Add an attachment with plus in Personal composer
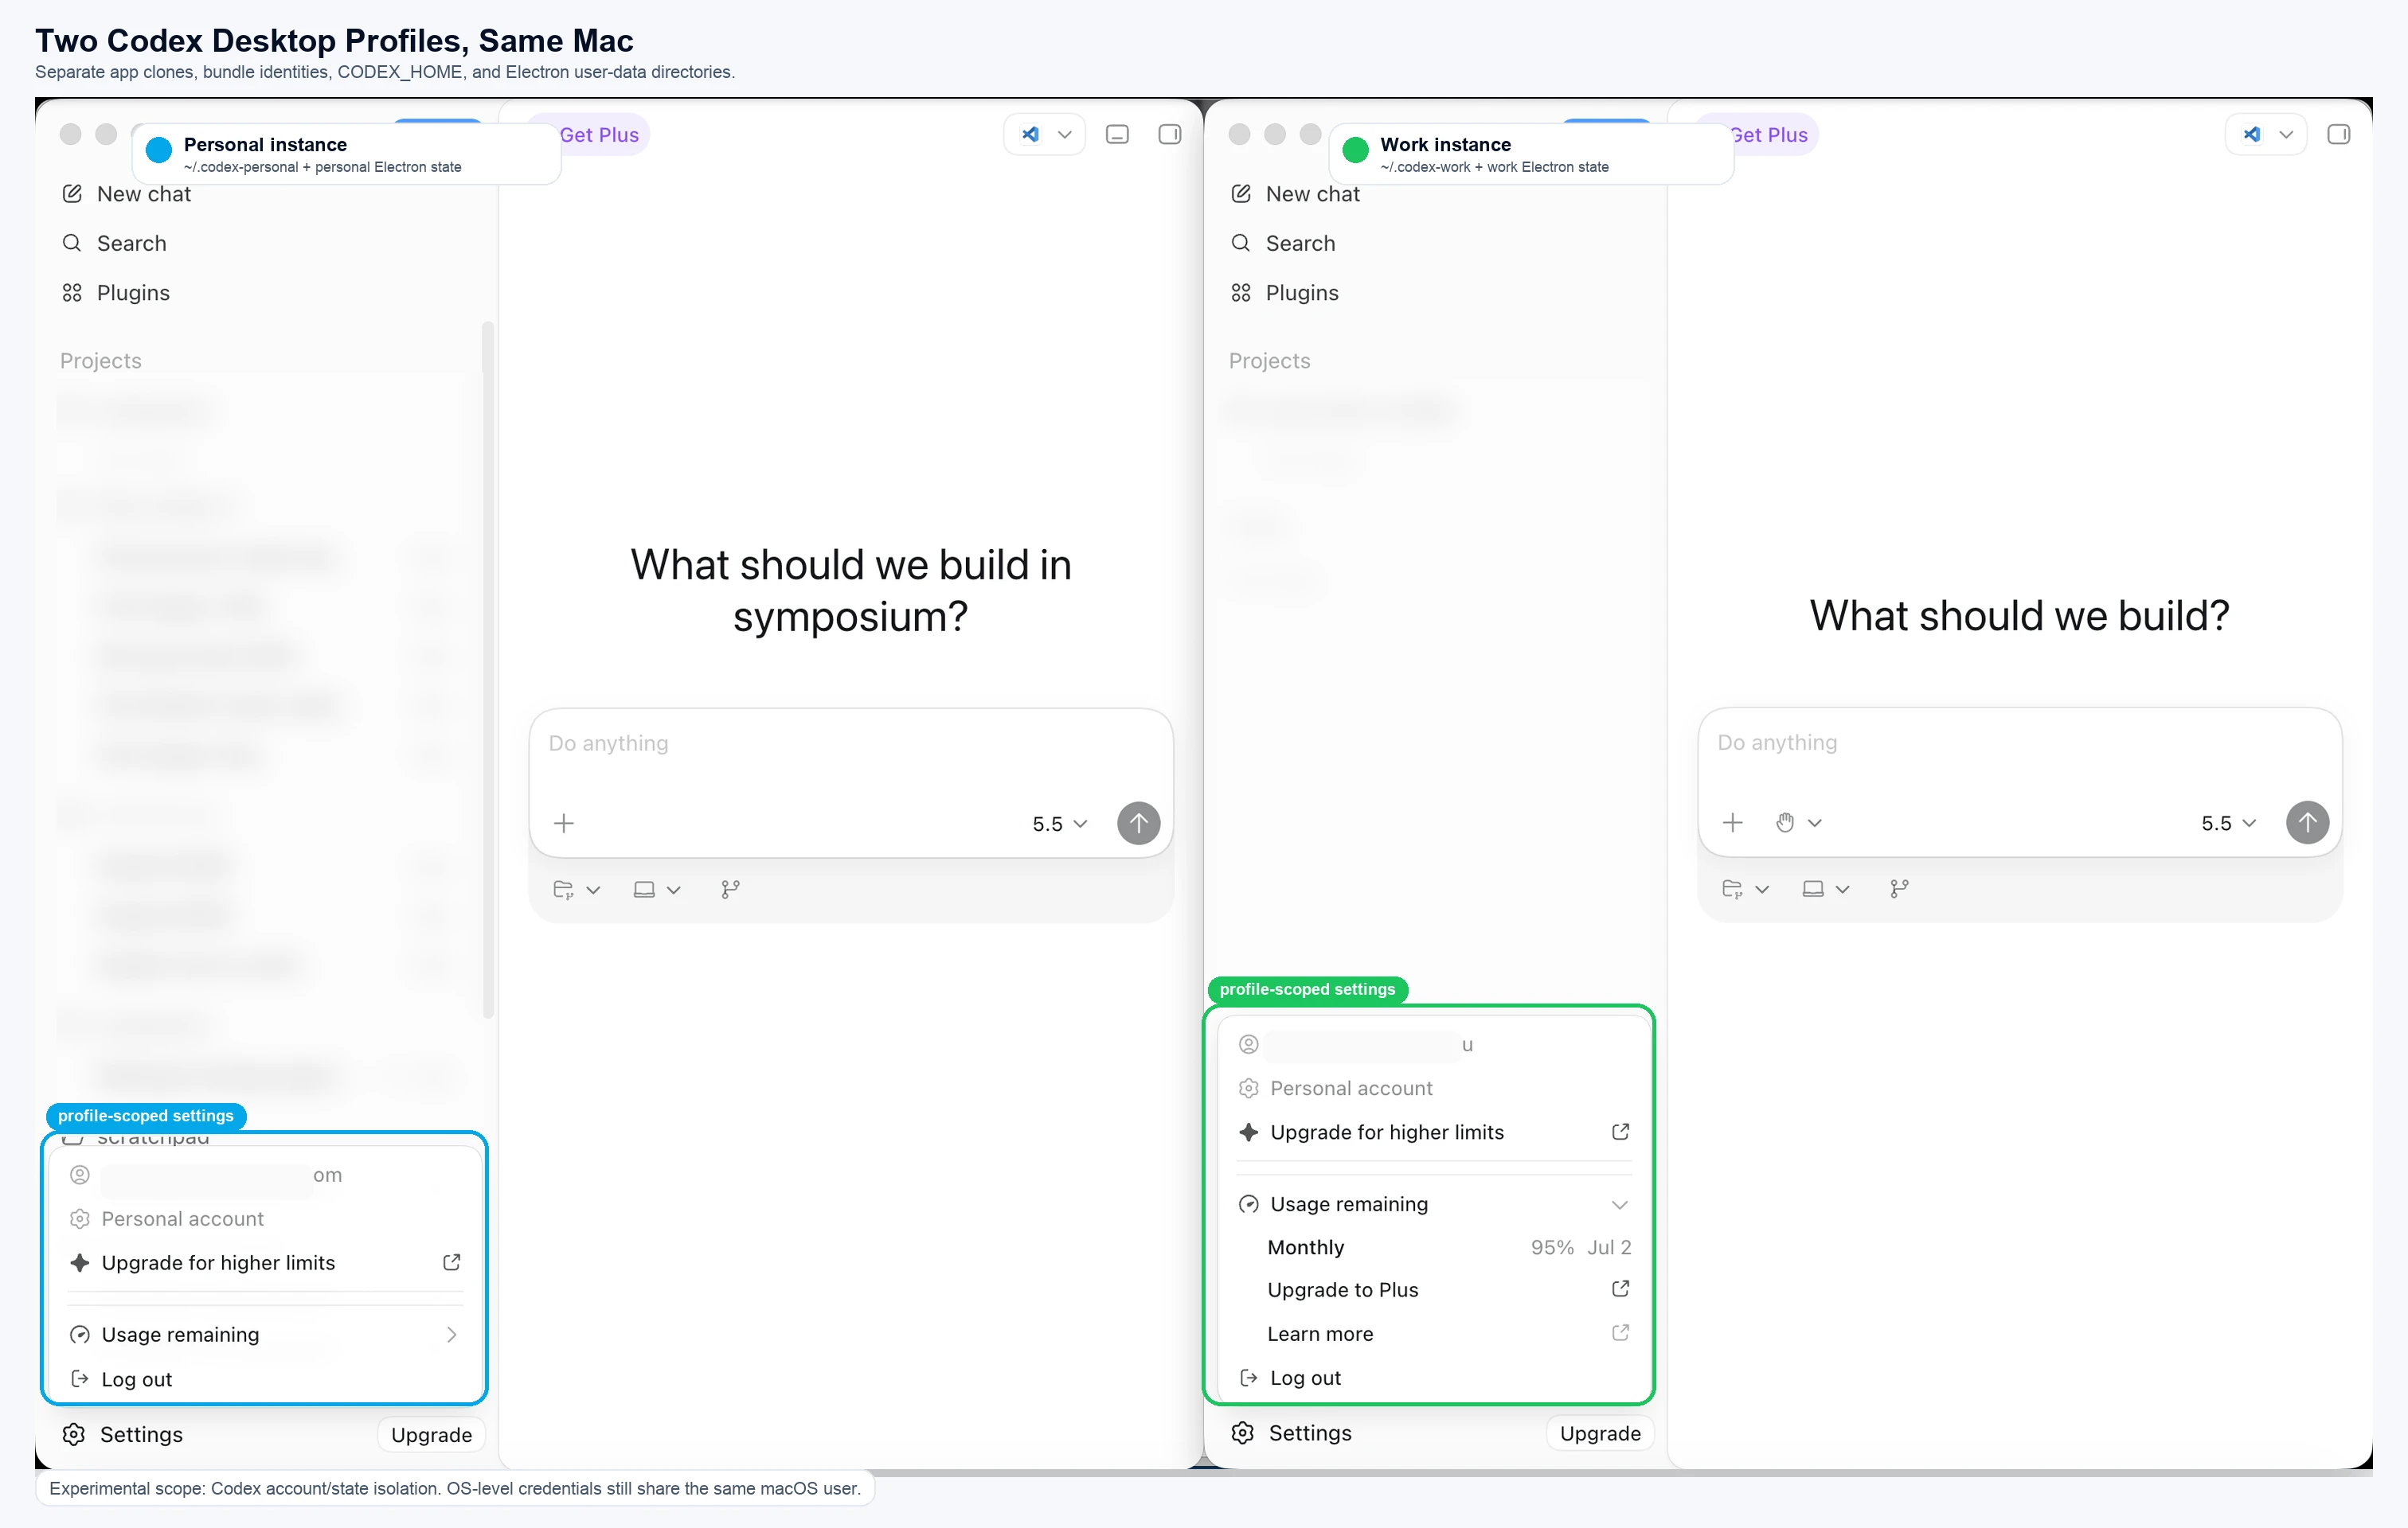This screenshot has width=2408, height=1528. 564,824
